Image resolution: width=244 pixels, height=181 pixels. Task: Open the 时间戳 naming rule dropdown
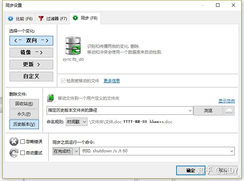point(77,122)
